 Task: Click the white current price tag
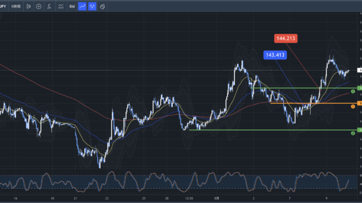(360, 70)
